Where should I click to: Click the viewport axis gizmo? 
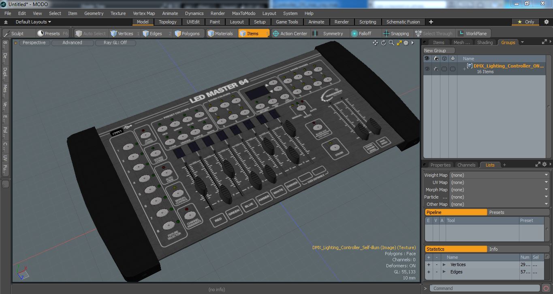(22, 272)
